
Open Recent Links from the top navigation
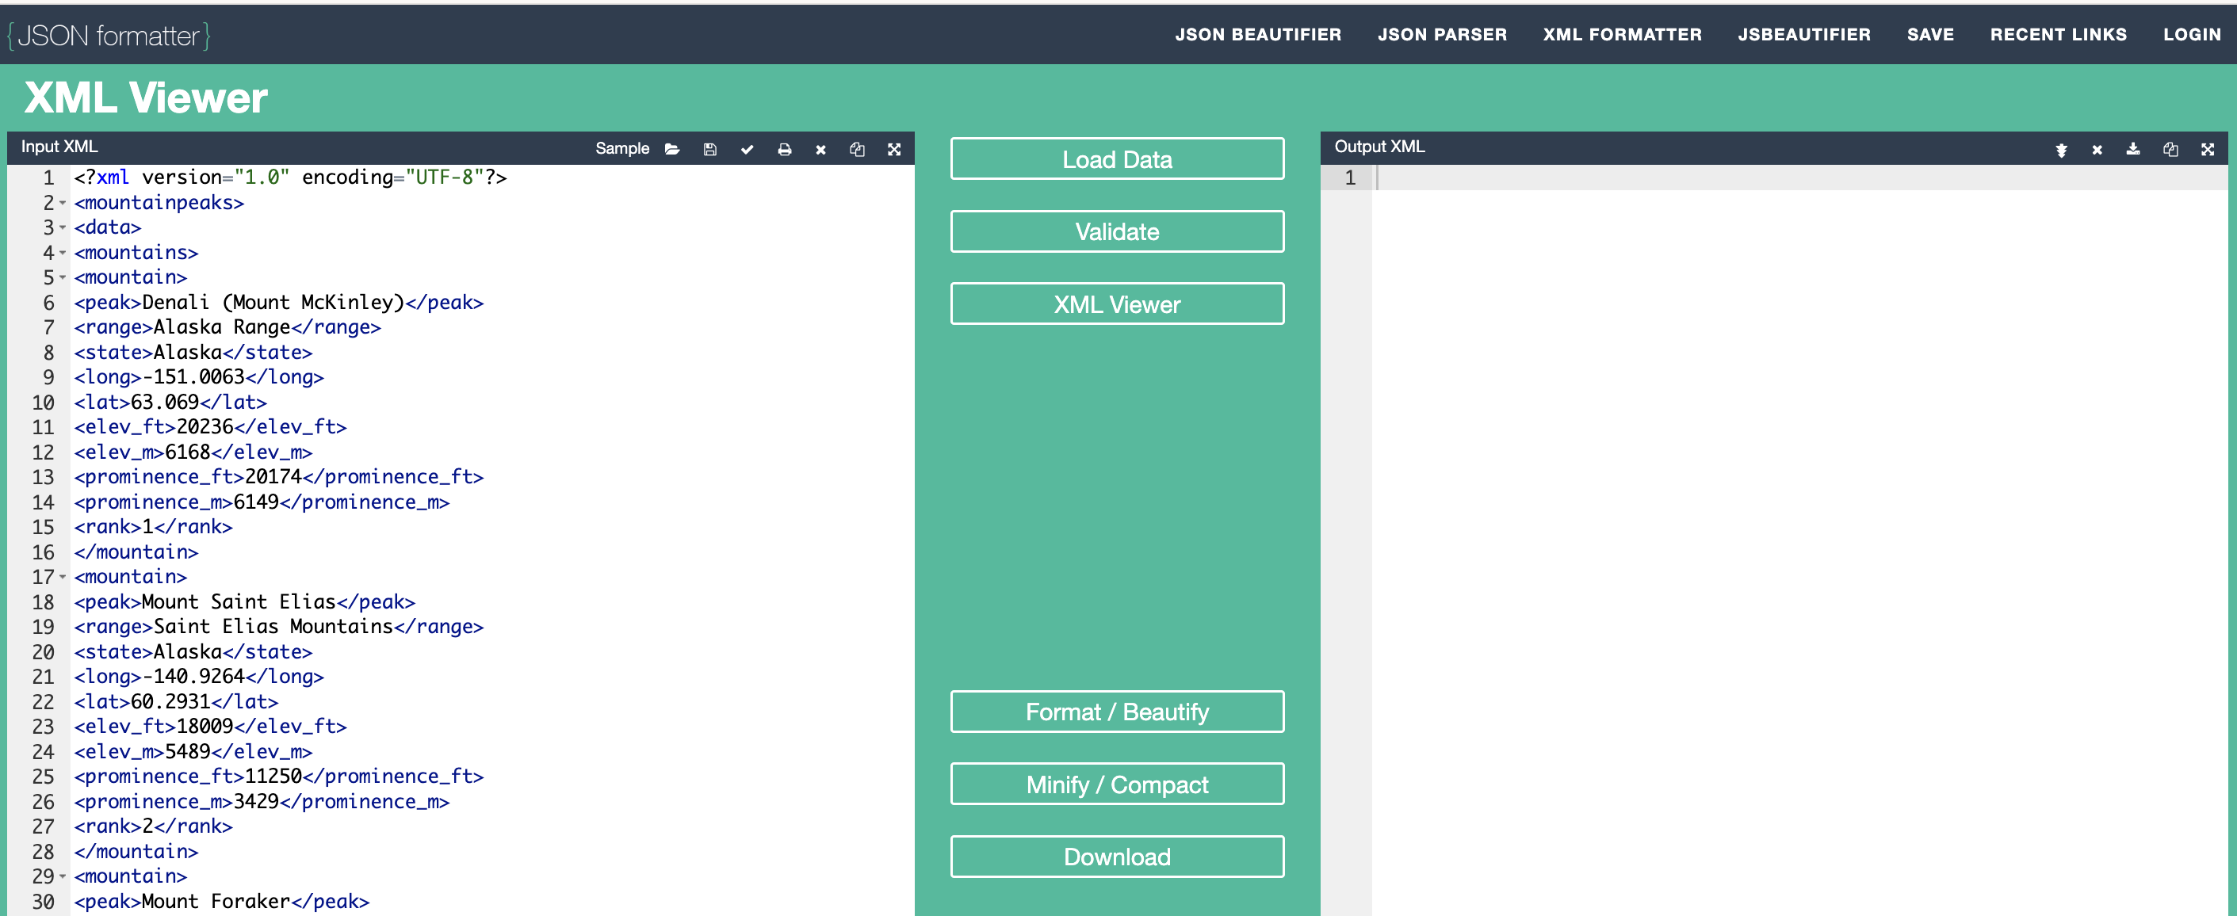pyautogui.click(x=2057, y=35)
